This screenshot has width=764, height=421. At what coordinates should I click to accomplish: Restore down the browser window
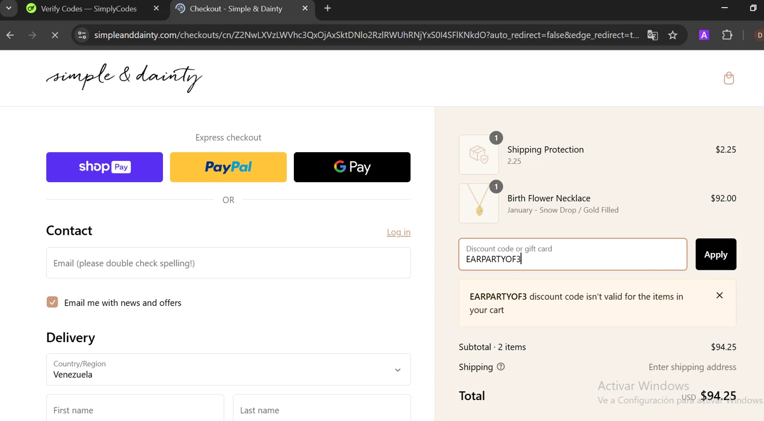click(x=753, y=8)
